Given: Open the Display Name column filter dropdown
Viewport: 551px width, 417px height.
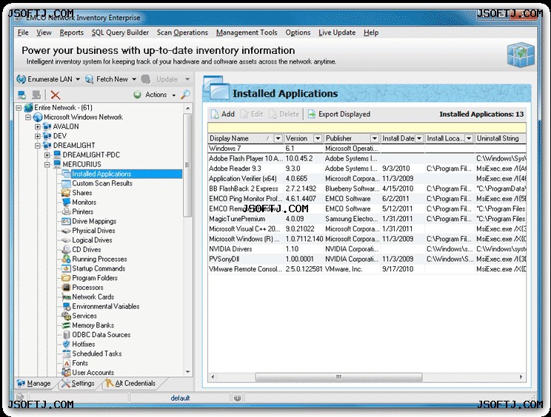Looking at the screenshot, I should click(278, 138).
